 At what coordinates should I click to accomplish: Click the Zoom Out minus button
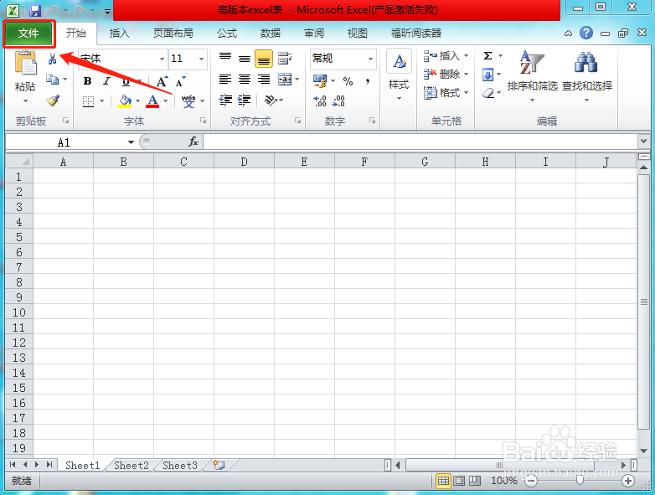(x=531, y=481)
